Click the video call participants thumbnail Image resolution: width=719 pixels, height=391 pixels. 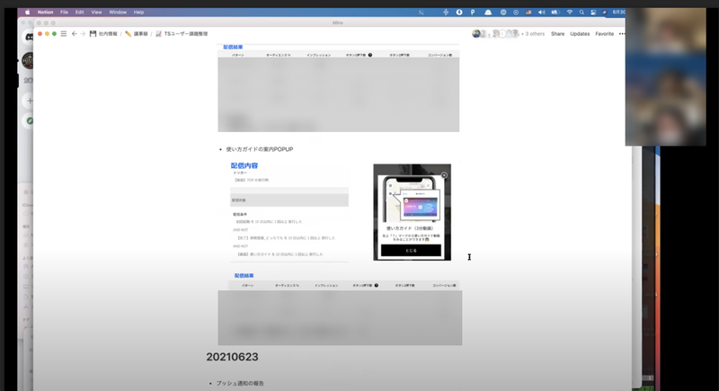pyautogui.click(x=665, y=77)
